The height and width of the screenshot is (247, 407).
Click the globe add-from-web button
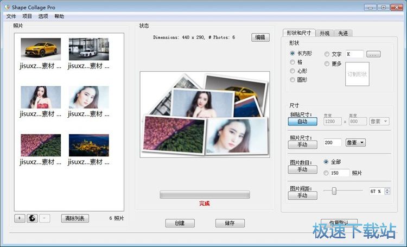click(32, 218)
